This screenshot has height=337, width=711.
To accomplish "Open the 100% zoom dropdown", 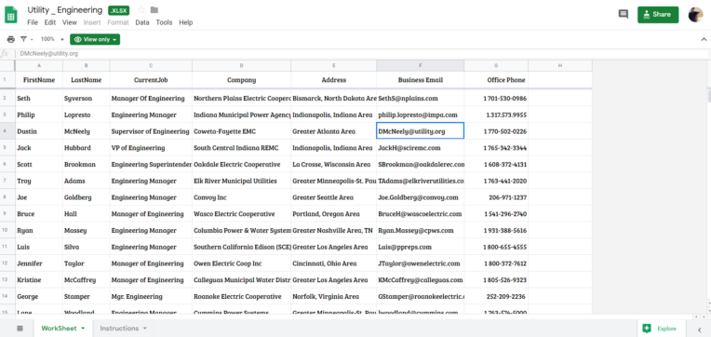I will pyautogui.click(x=52, y=39).
